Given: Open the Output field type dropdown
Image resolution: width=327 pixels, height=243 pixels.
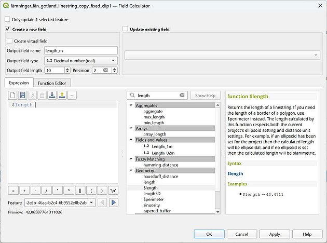Looking at the screenshot, I should (81, 61).
